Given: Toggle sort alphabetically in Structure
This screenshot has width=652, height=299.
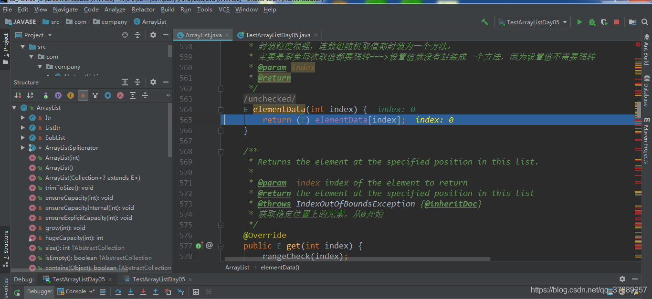Looking at the screenshot, I should [30, 95].
